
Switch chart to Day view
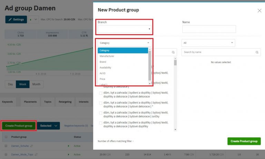pos(10,84)
